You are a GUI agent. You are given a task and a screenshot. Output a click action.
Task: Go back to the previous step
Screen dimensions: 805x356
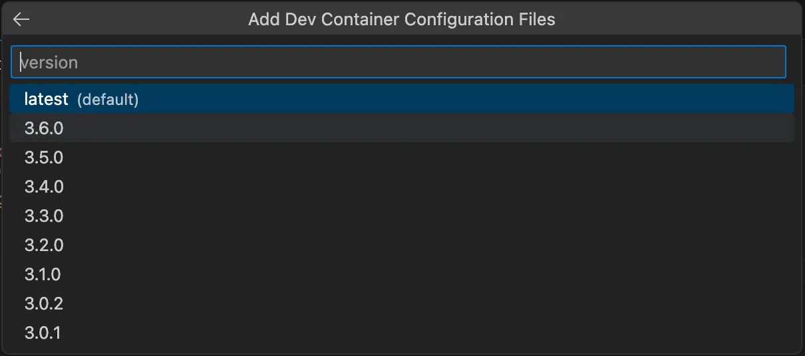[21, 19]
